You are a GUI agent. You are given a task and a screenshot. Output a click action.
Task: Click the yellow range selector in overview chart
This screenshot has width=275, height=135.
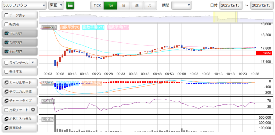225,17
